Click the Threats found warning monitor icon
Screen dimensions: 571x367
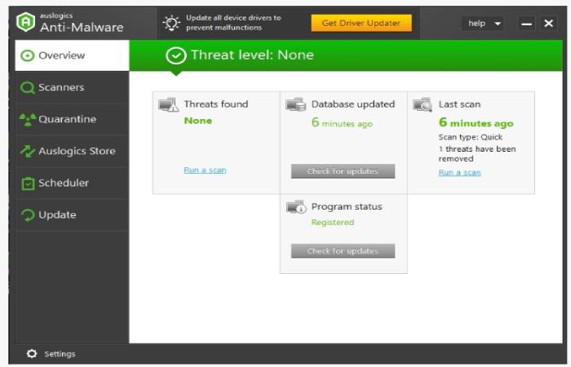[168, 105]
